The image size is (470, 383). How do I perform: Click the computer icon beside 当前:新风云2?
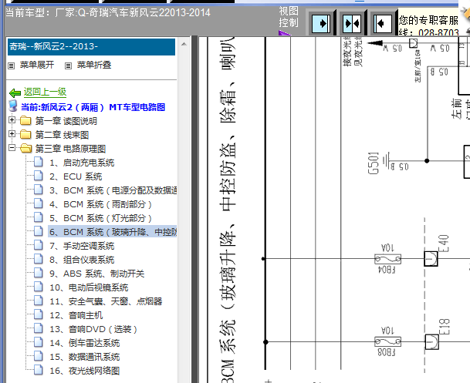pos(13,106)
